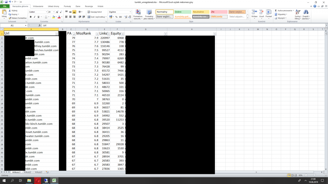Apply the Złe cell style
This screenshot has height=184, width=328.
pyautogui.click(x=219, y=12)
